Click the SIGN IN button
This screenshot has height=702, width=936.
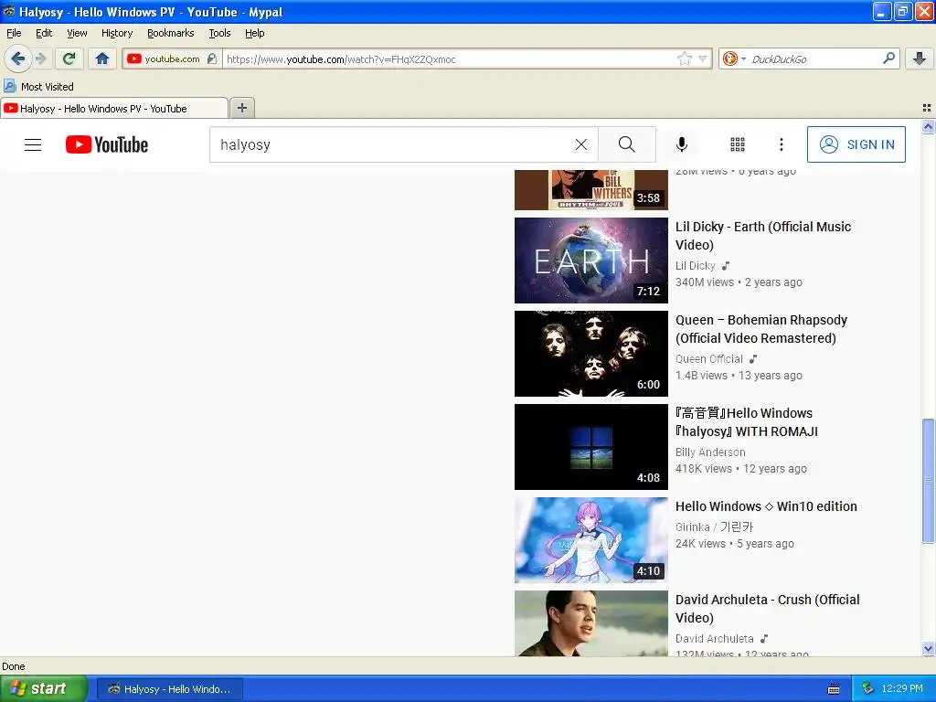(856, 144)
